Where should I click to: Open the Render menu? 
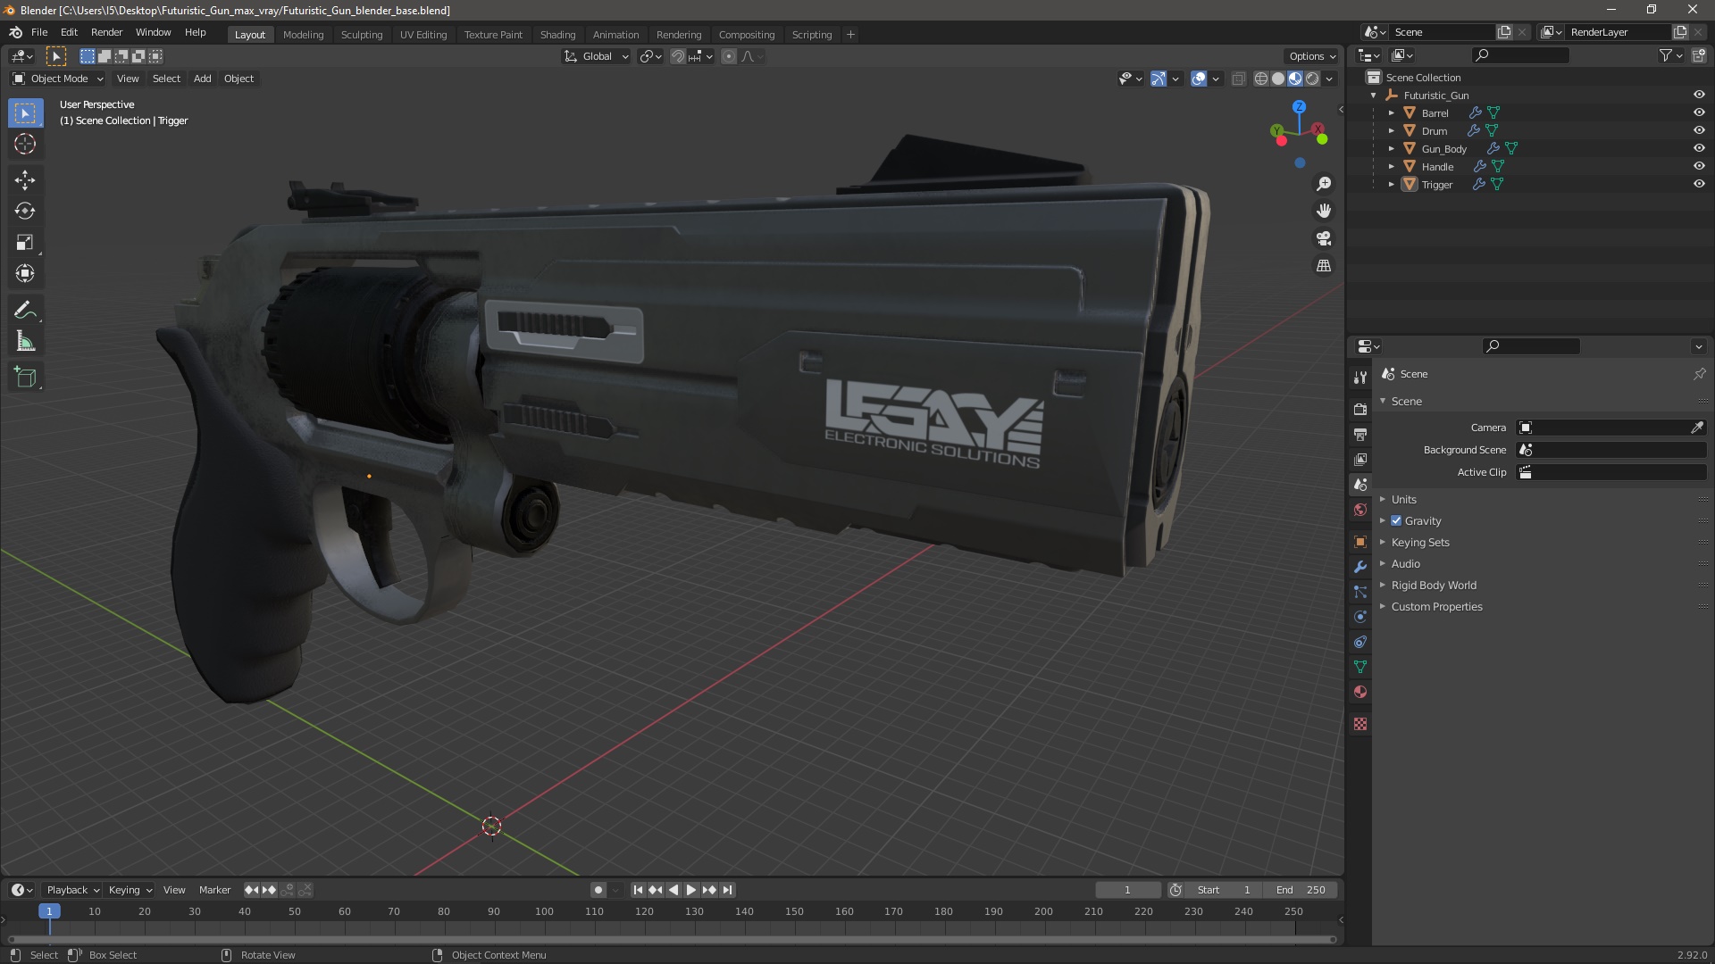(x=106, y=32)
